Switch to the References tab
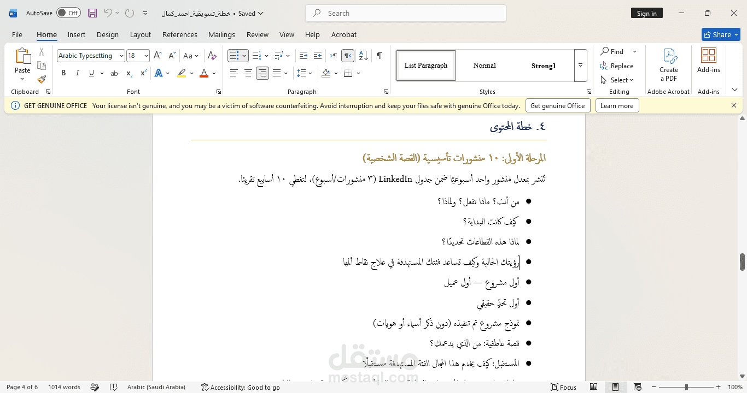 [180, 34]
